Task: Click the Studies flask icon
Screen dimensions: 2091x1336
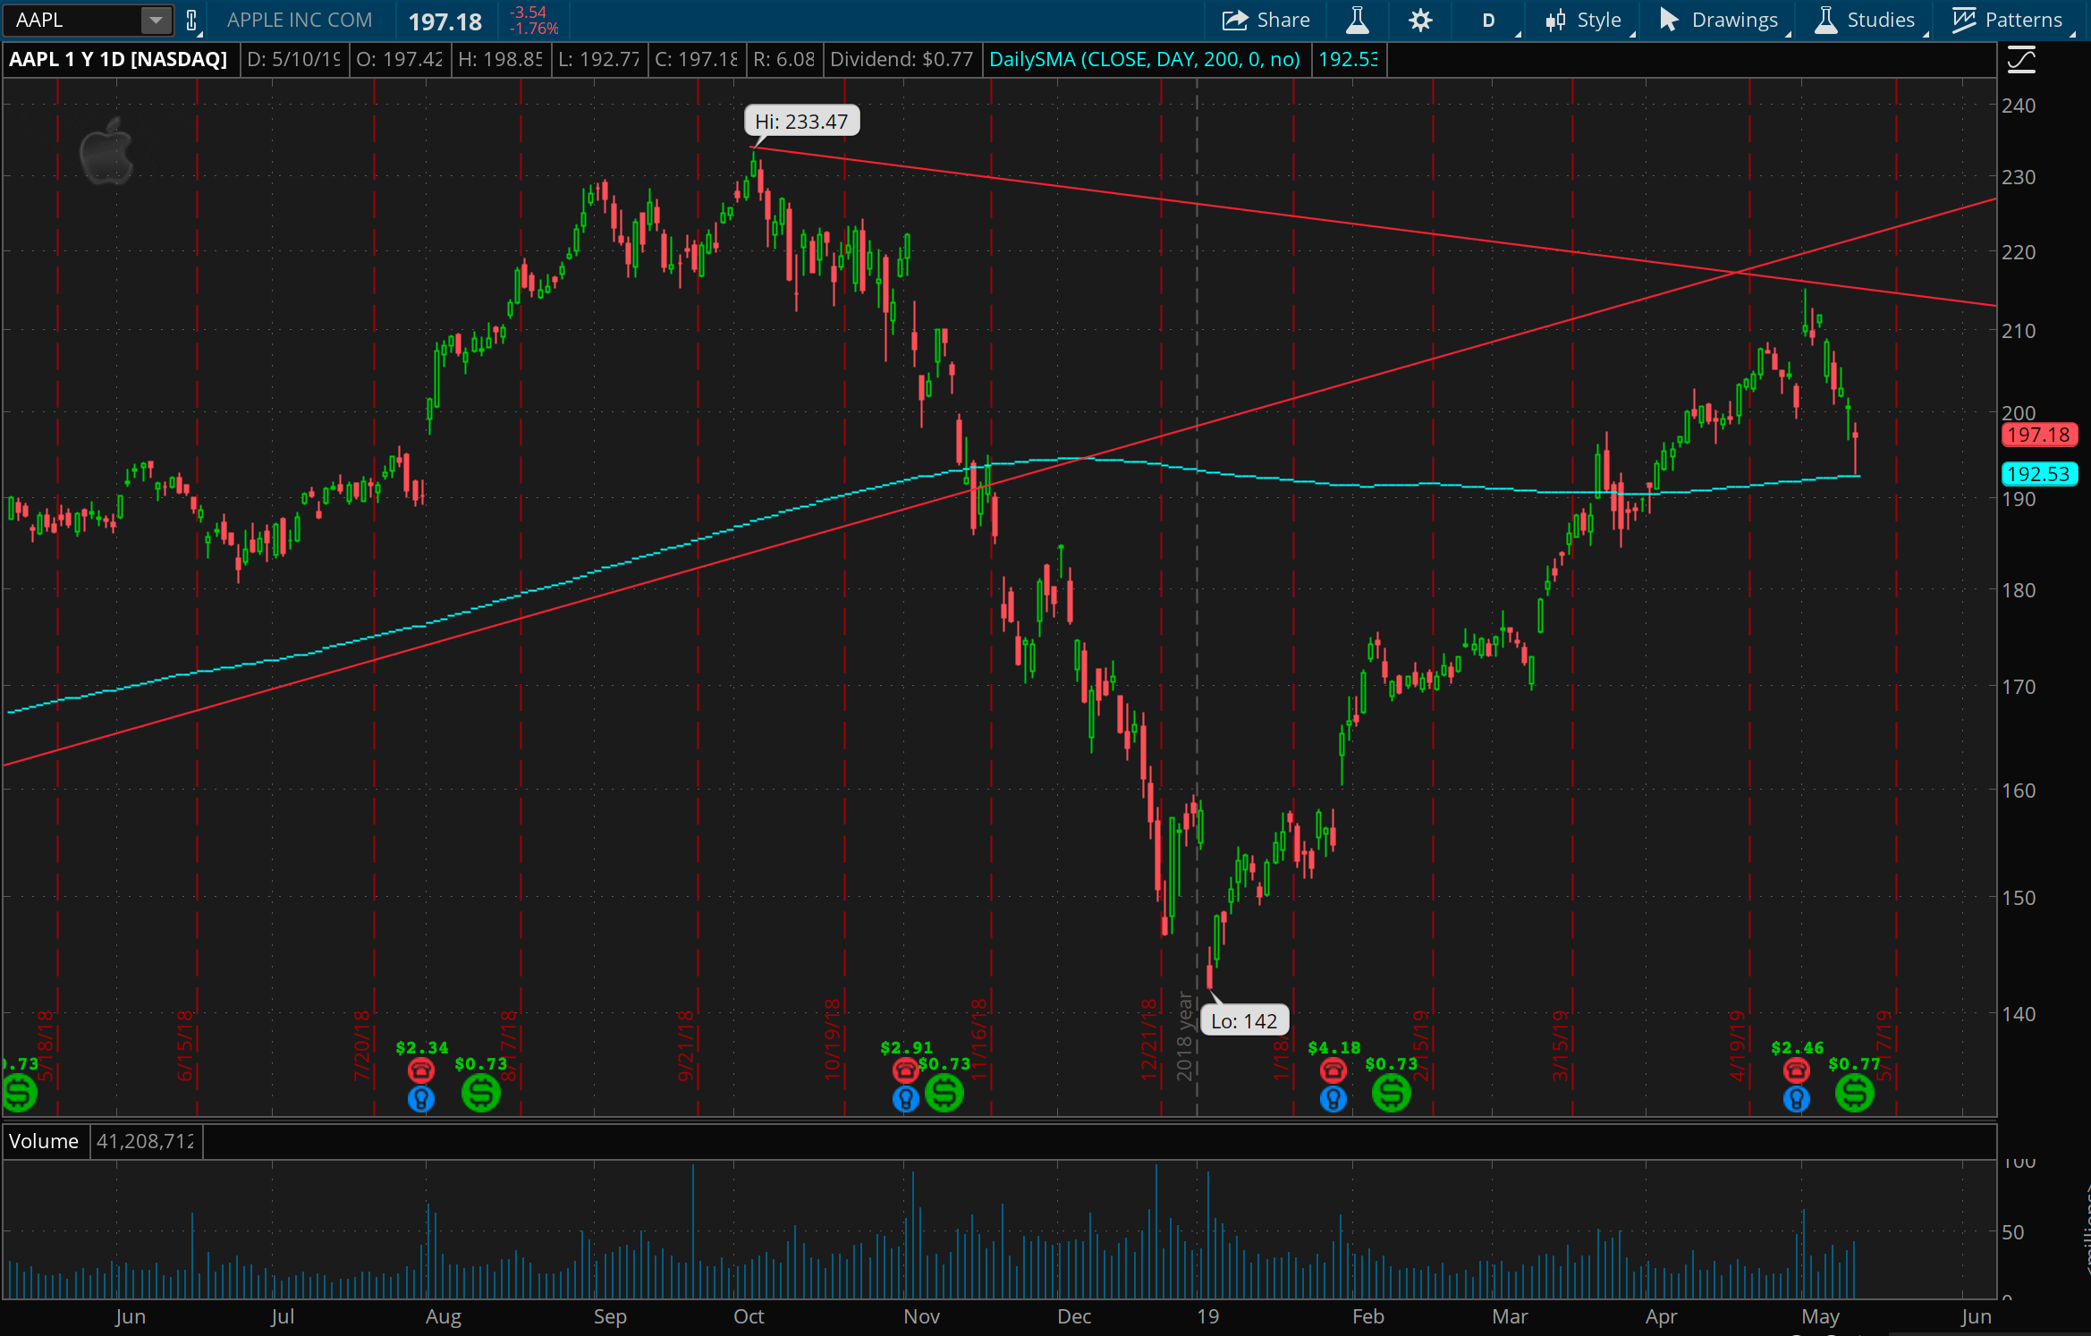Action: 1825,20
